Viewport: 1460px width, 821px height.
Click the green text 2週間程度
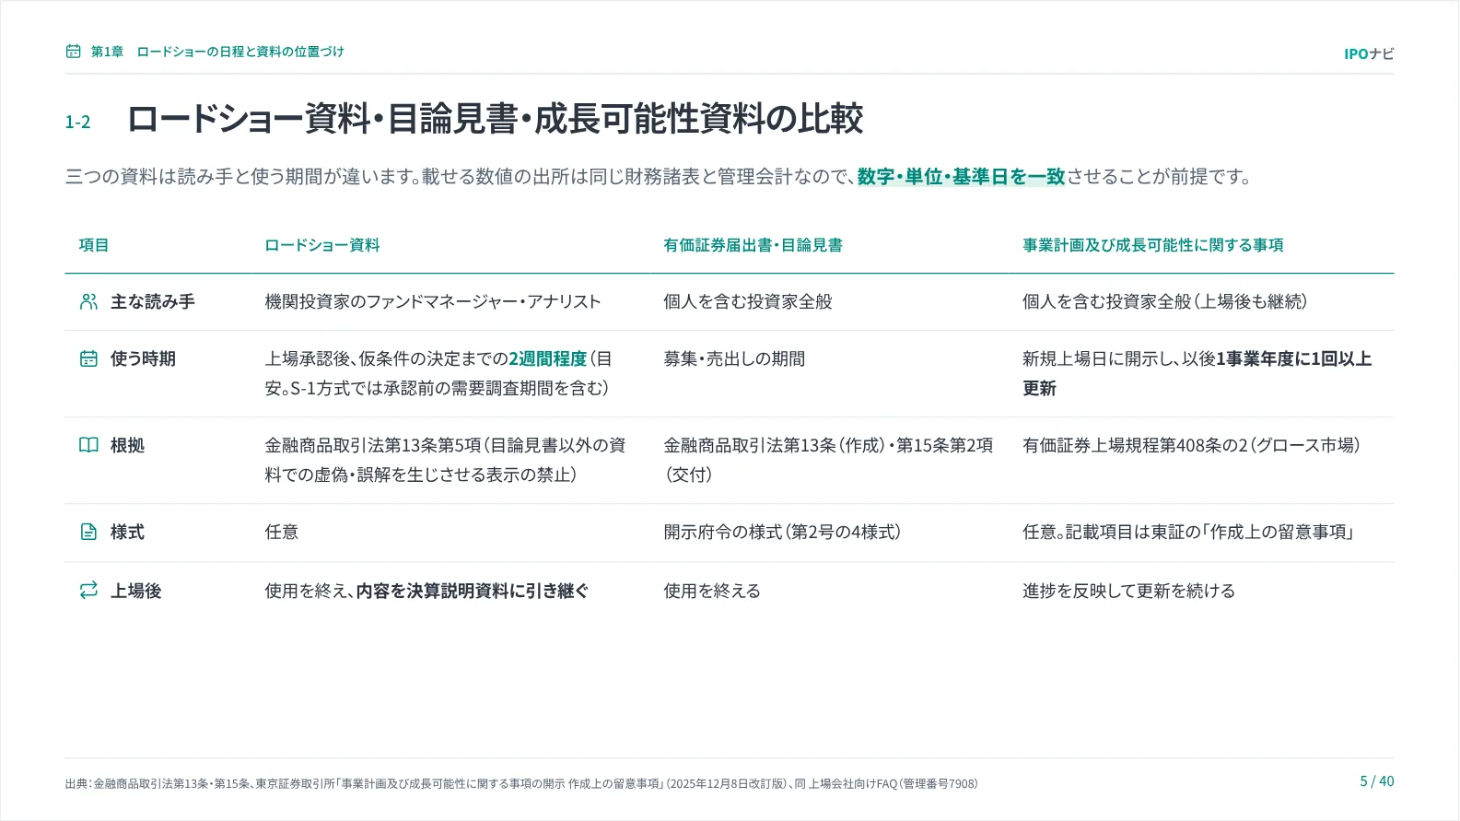(x=547, y=358)
